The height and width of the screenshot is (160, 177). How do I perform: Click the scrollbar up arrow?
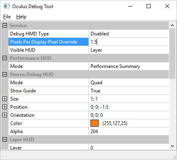click(x=172, y=25)
